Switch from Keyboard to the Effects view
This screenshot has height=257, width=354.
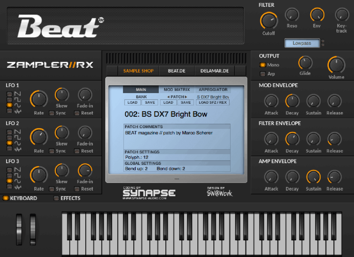[x=56, y=198]
